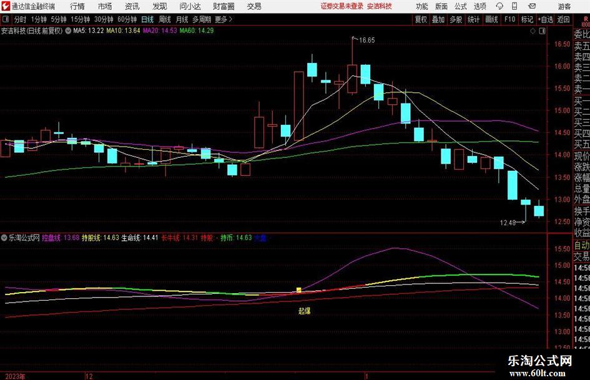The width and height of the screenshot is (590, 380).
Task: Open the 多周期 multi-period view
Action: (x=202, y=19)
